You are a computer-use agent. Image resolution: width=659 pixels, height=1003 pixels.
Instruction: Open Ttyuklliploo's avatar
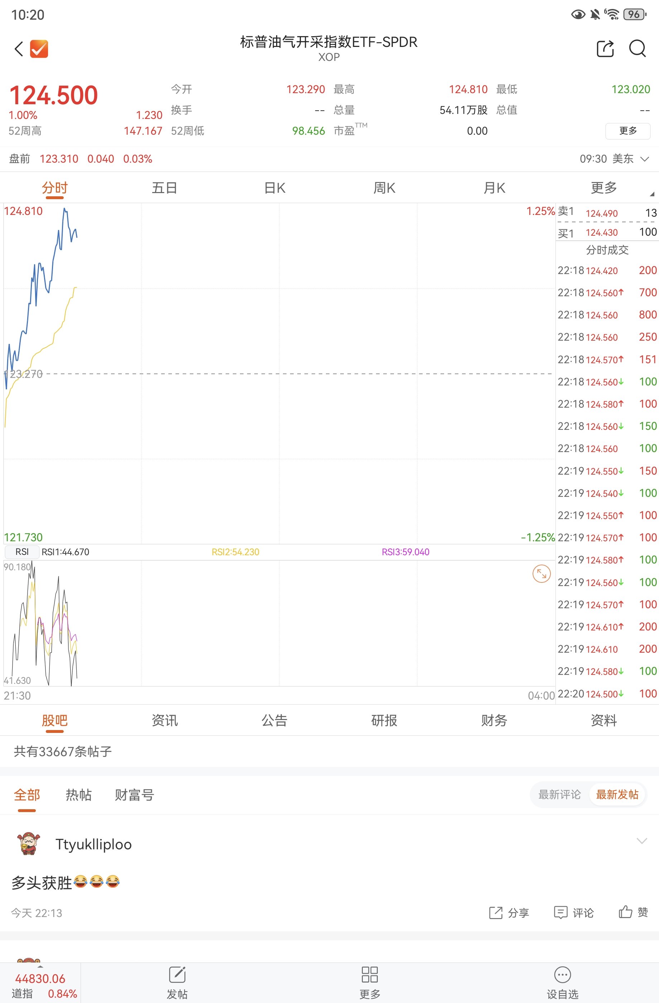coord(29,844)
